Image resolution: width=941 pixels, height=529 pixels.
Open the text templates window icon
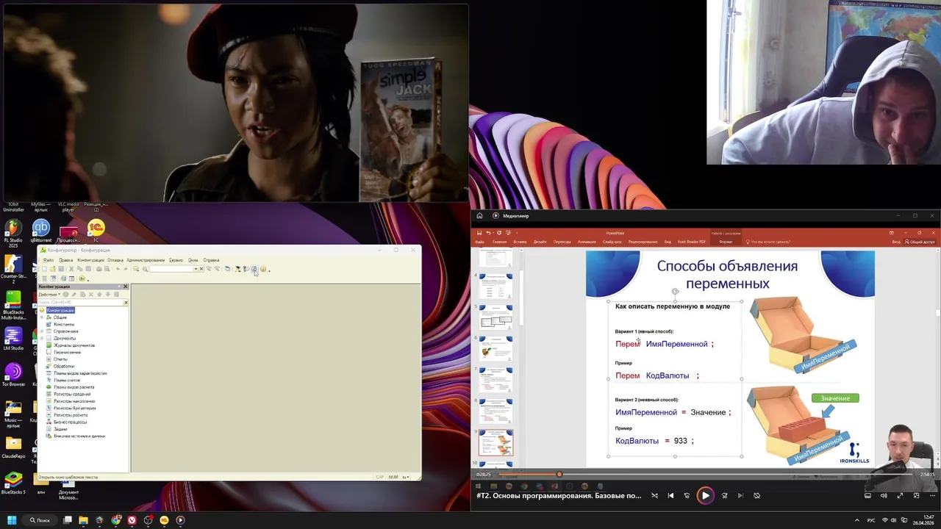[x=254, y=269]
